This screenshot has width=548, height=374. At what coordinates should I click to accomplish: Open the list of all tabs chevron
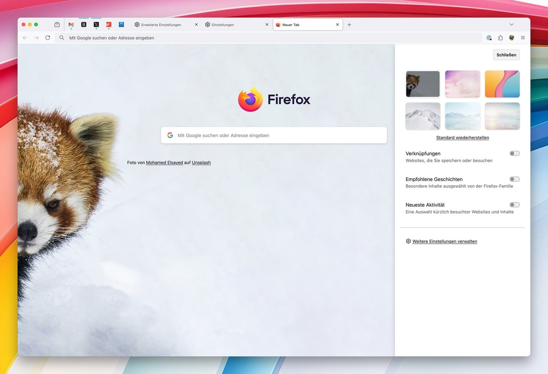(511, 24)
